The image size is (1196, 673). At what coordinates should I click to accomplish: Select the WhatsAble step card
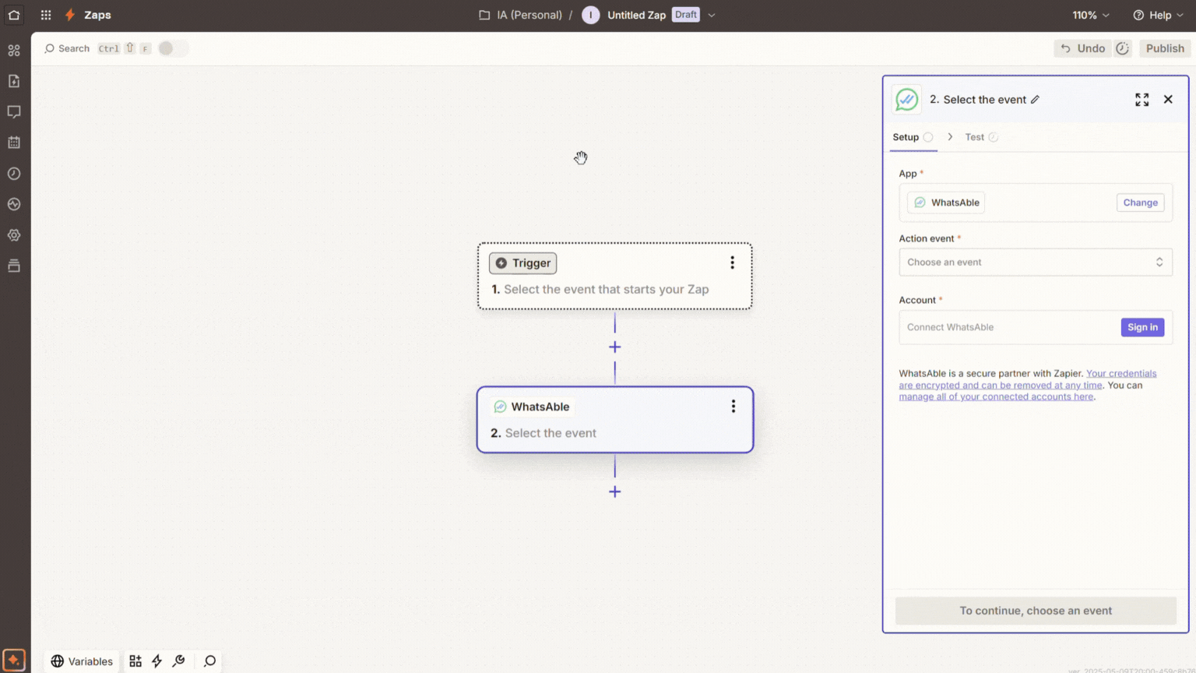click(x=615, y=420)
